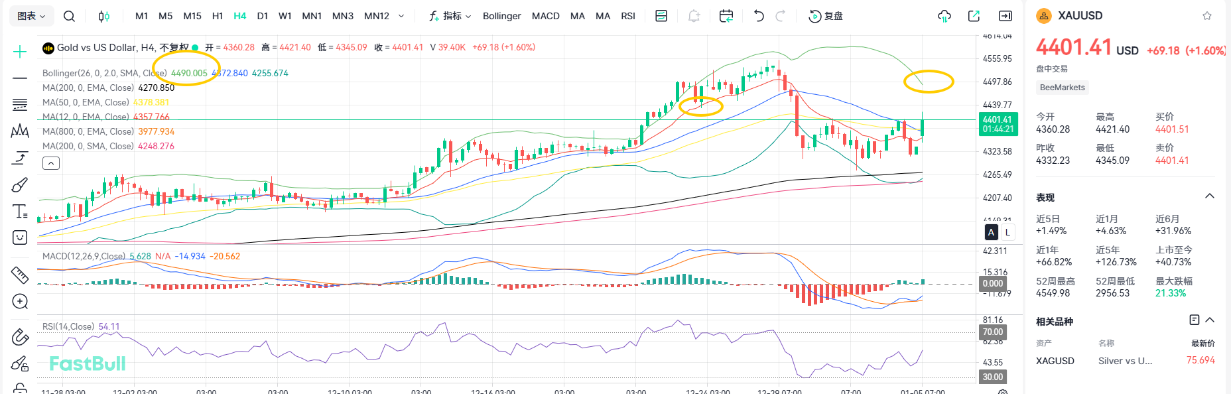The width and height of the screenshot is (1231, 394).
Task: Select MA(800, 0, EMA, Close) legend entry
Action: (x=88, y=131)
